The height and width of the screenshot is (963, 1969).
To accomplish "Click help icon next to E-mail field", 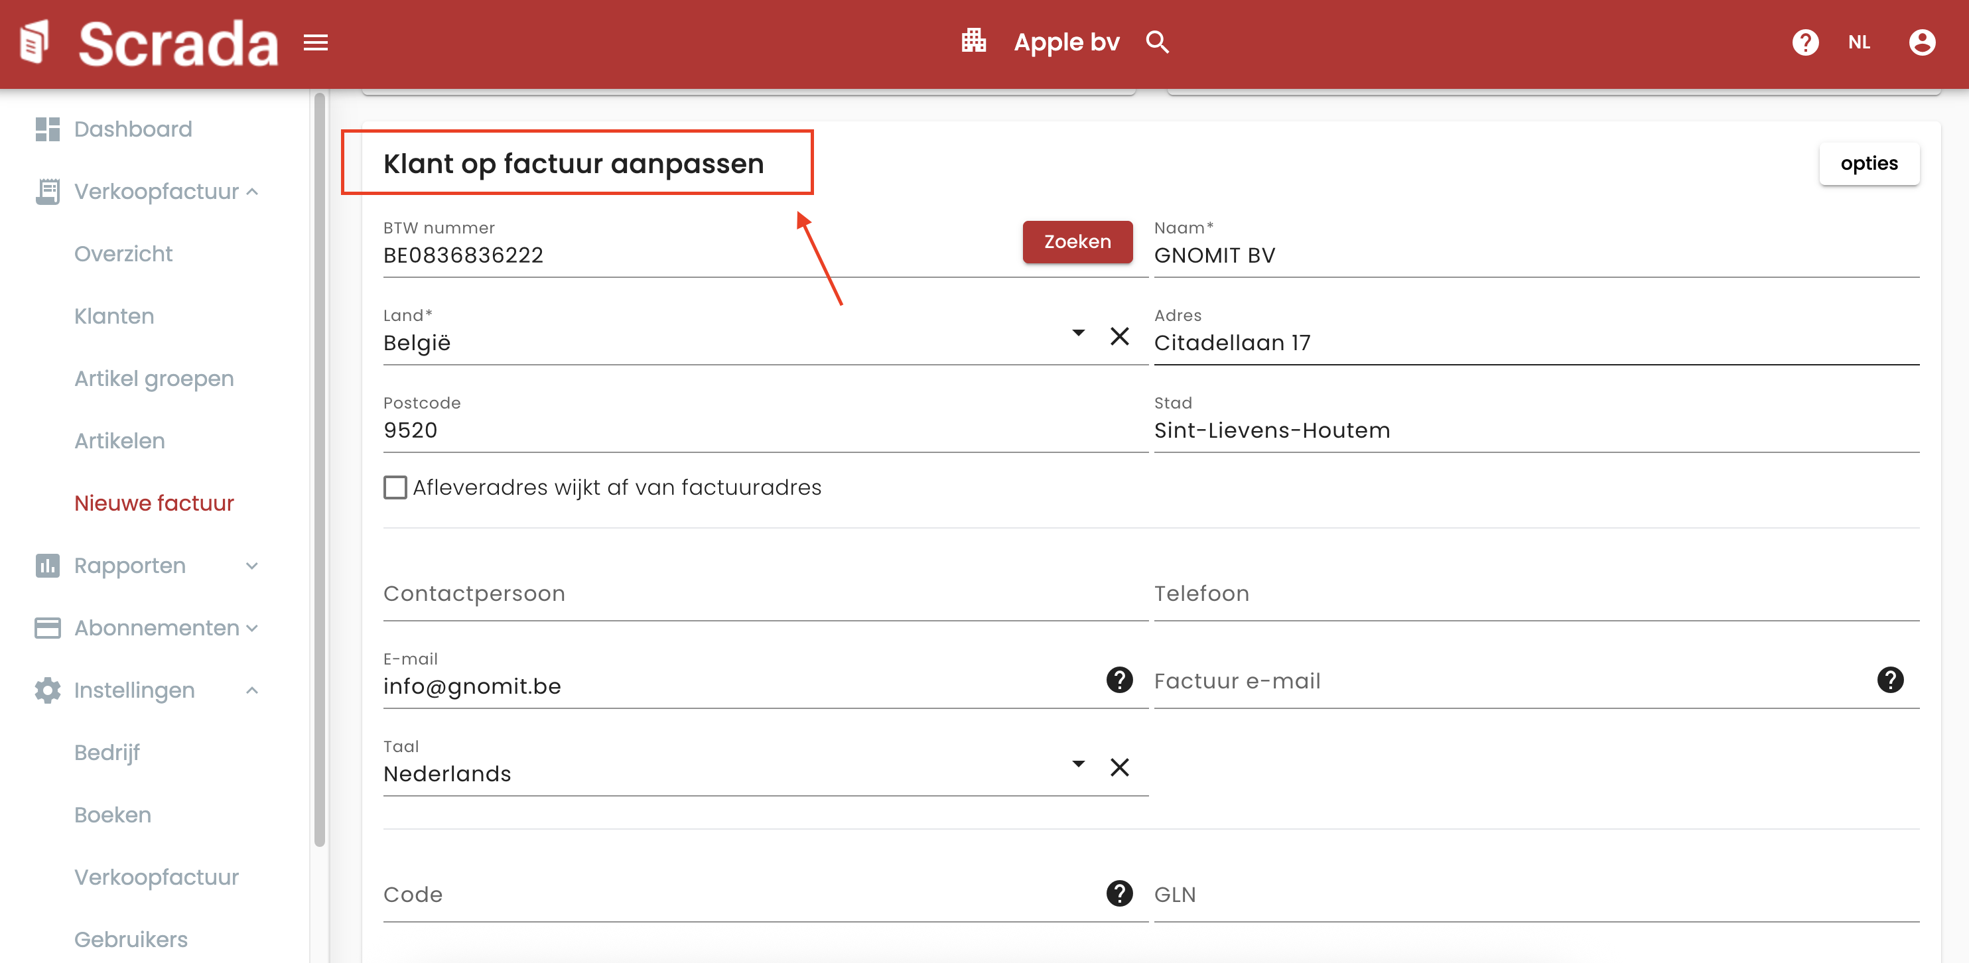I will click(x=1119, y=680).
